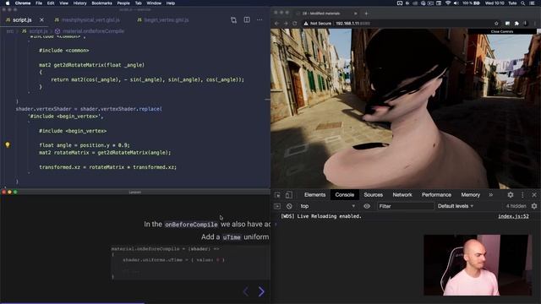Open DevTools customize three-dot menu

click(522, 195)
